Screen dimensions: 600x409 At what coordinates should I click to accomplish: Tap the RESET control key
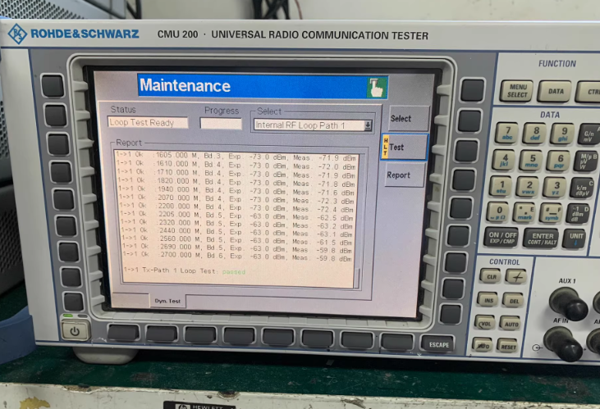pos(507,347)
